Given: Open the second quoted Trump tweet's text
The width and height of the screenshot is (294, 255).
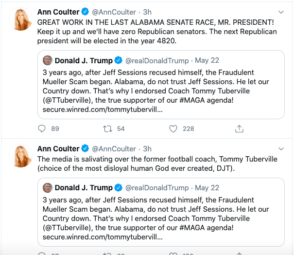Looking at the screenshot, I should coord(160,218).
